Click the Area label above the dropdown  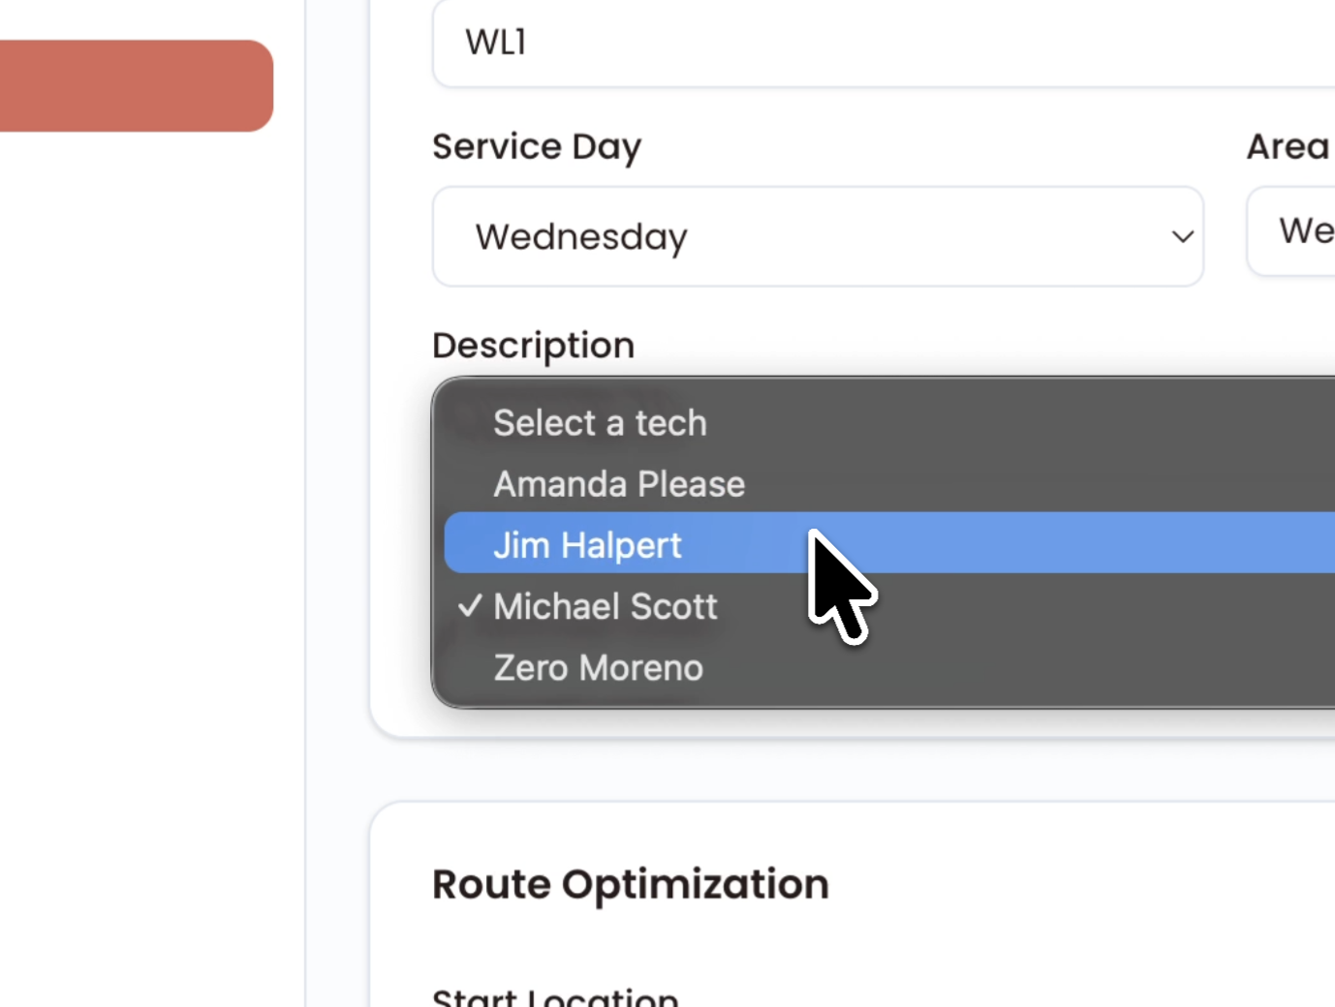(1288, 145)
